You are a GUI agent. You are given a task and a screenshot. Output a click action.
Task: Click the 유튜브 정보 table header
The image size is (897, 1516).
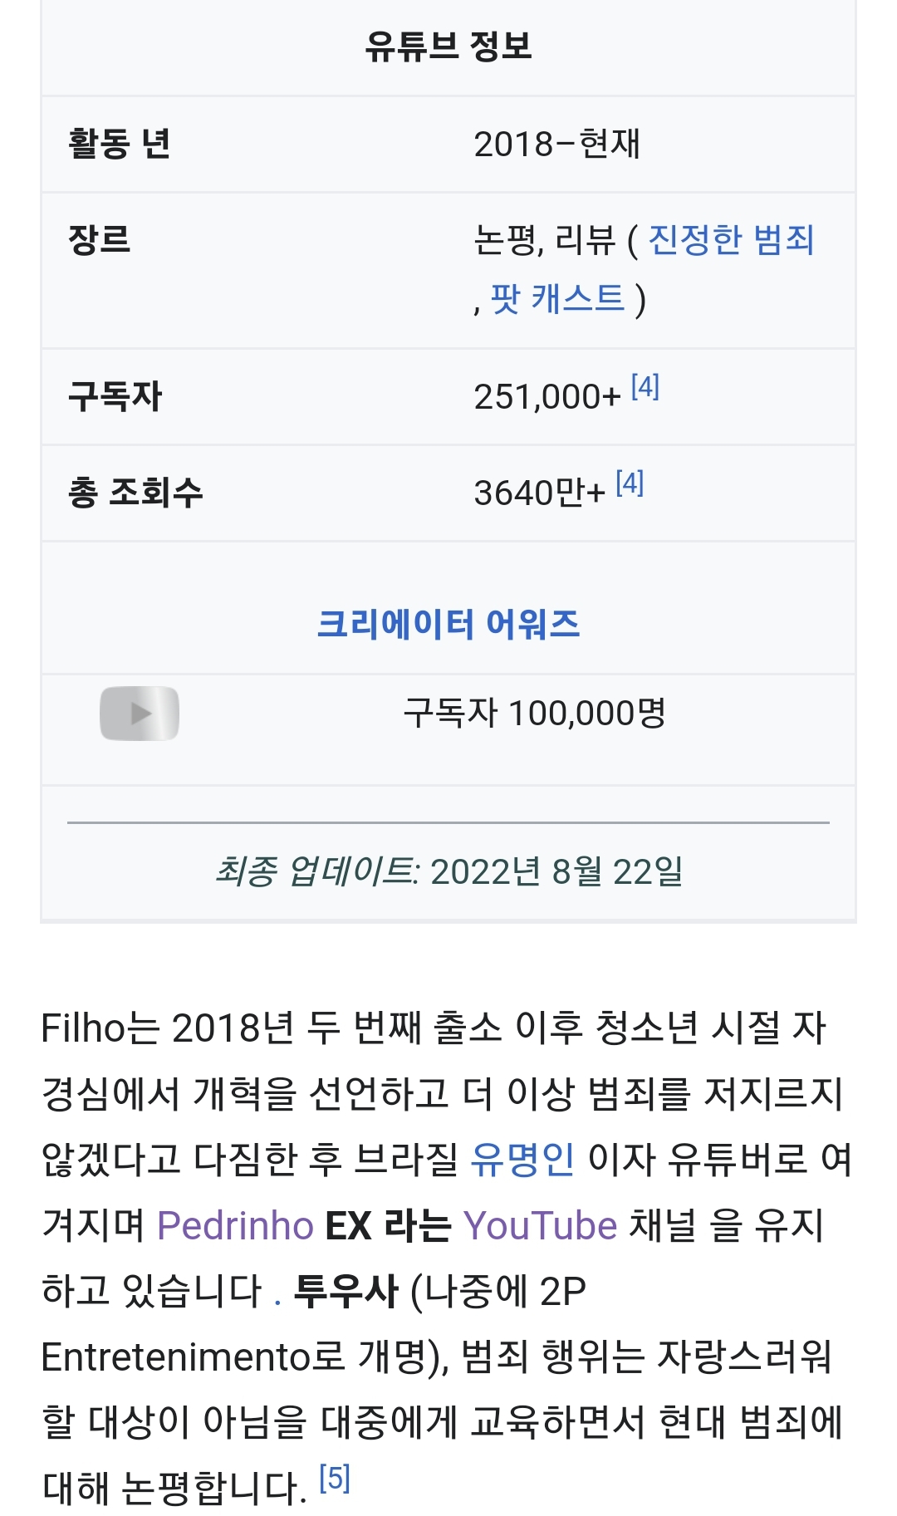[448, 46]
